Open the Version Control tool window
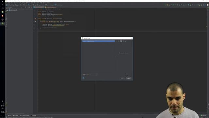 [x=25, y=115]
